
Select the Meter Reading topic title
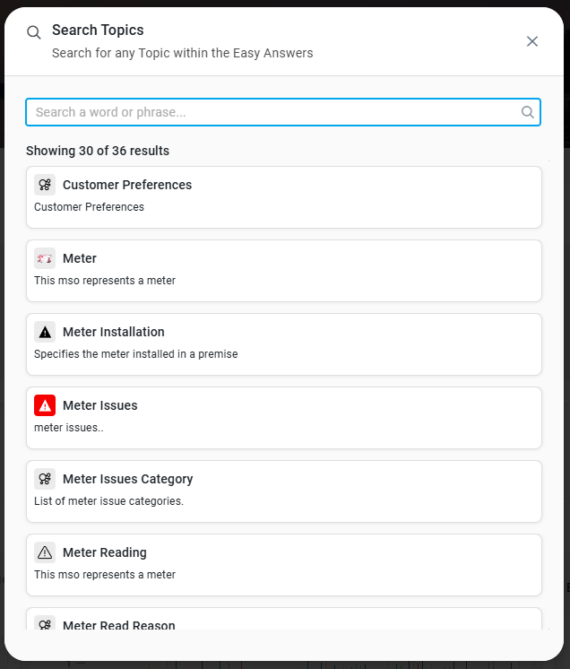coord(105,552)
